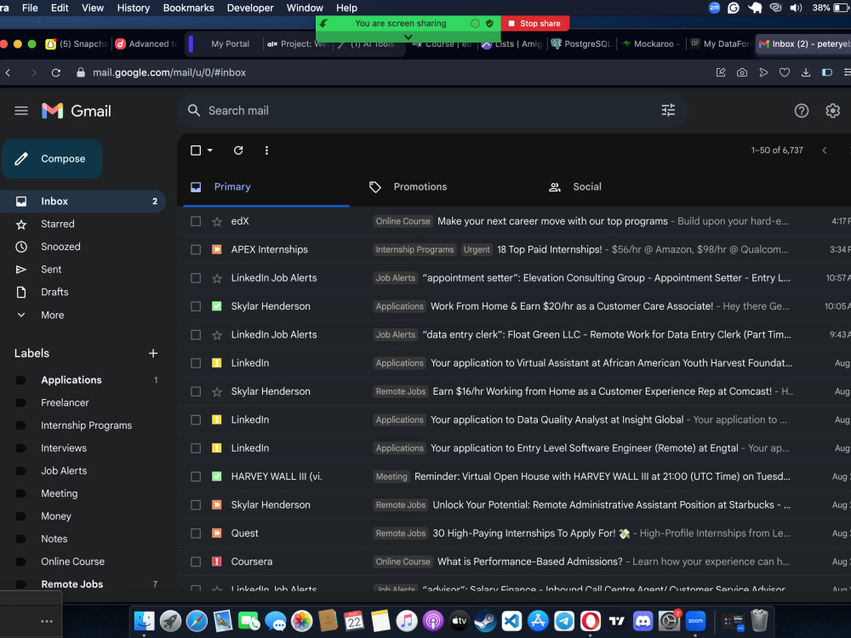Open Gmail support help icon
This screenshot has width=851, height=638.
pos(801,111)
